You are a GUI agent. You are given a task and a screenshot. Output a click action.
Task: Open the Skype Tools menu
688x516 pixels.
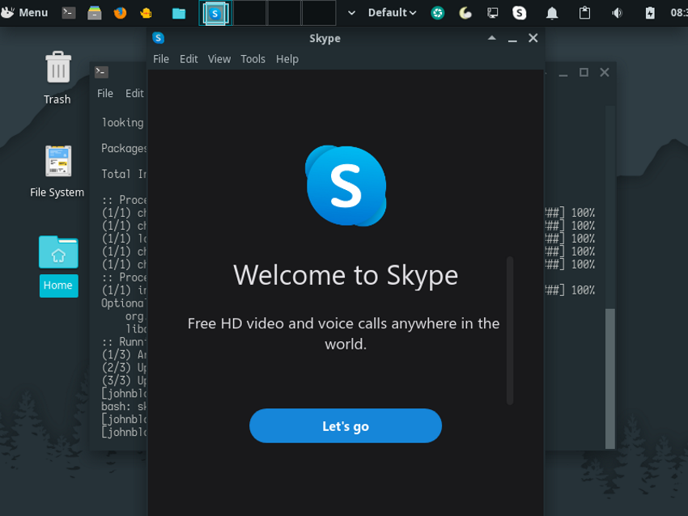click(x=253, y=59)
